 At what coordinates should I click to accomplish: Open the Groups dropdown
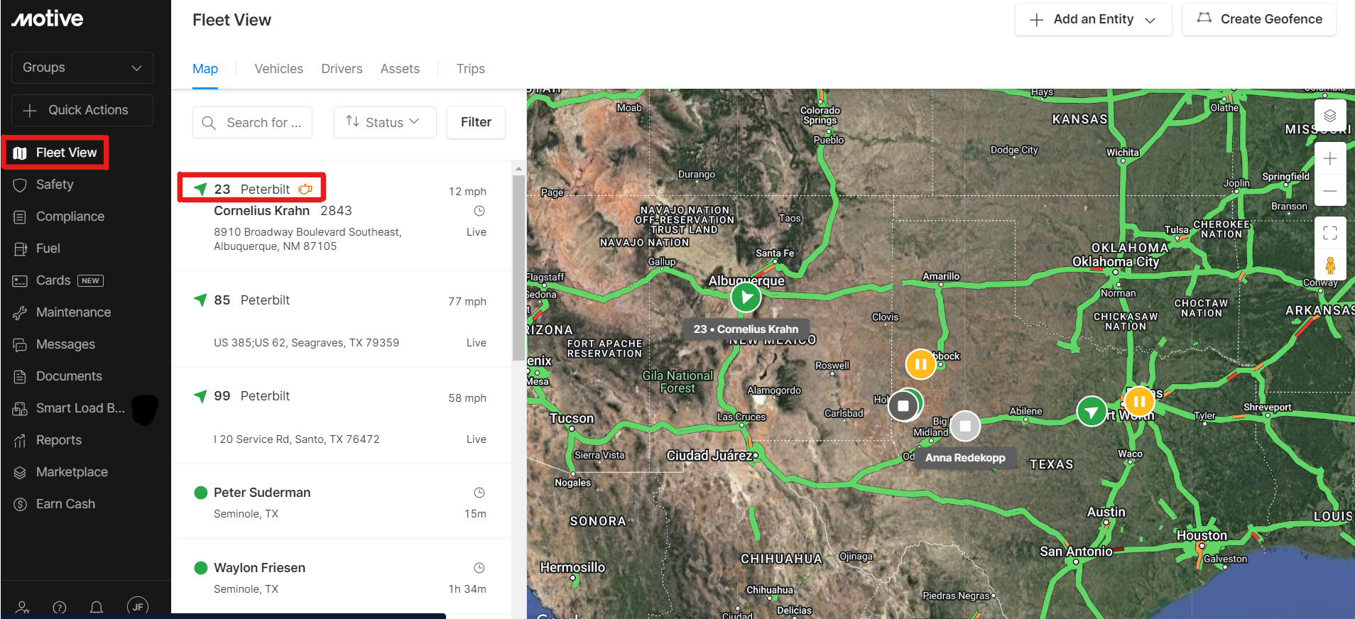[x=82, y=67]
